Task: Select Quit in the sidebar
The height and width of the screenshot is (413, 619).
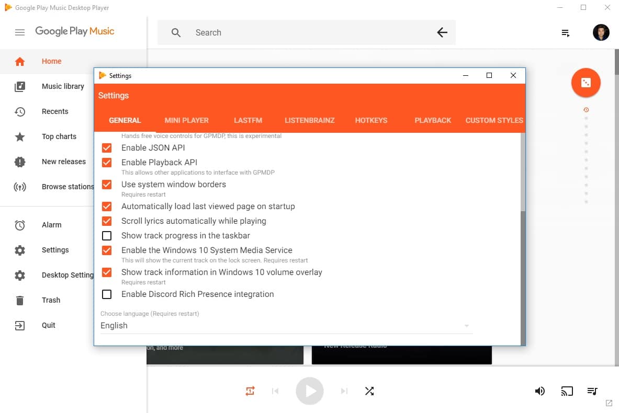Action: tap(49, 325)
